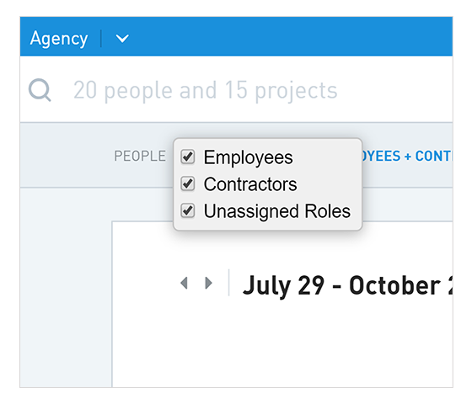
Task: Click the blue header bar area
Action: coord(289,36)
